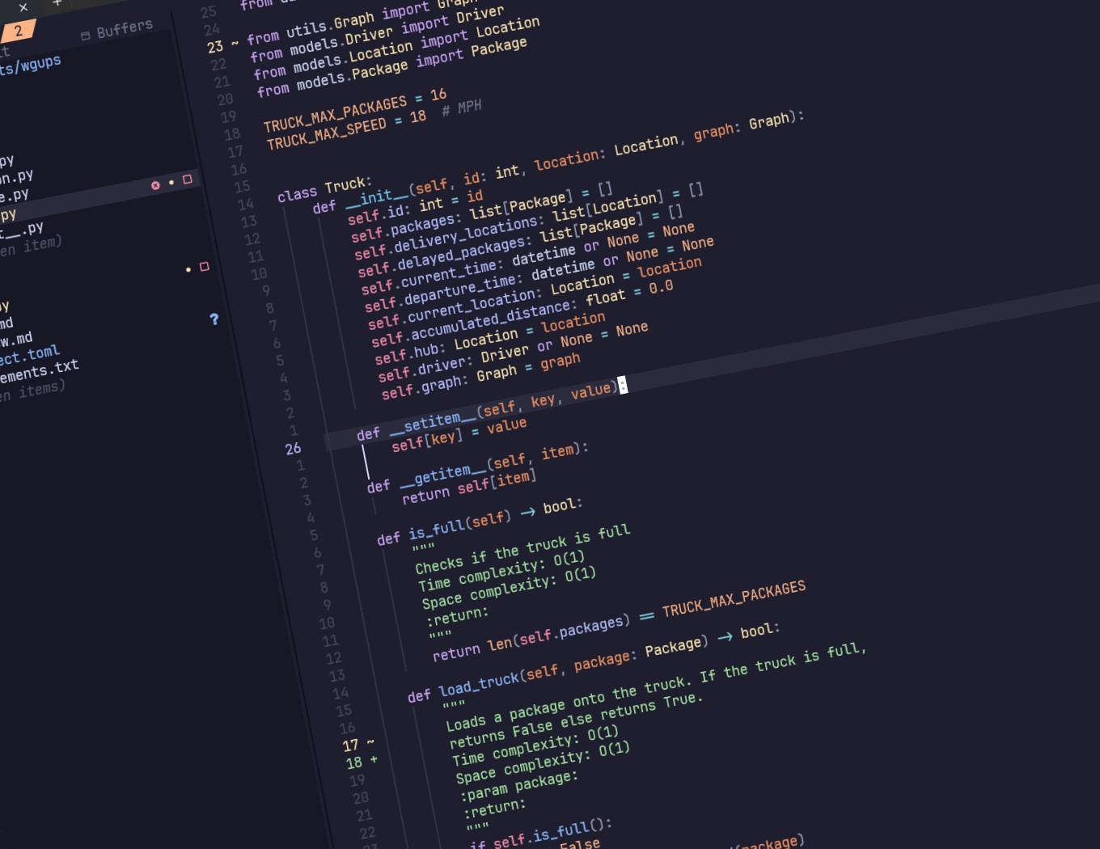The image size is (1100, 849).
Task: Click the tilde change sign beside line 23
Action: [x=235, y=43]
